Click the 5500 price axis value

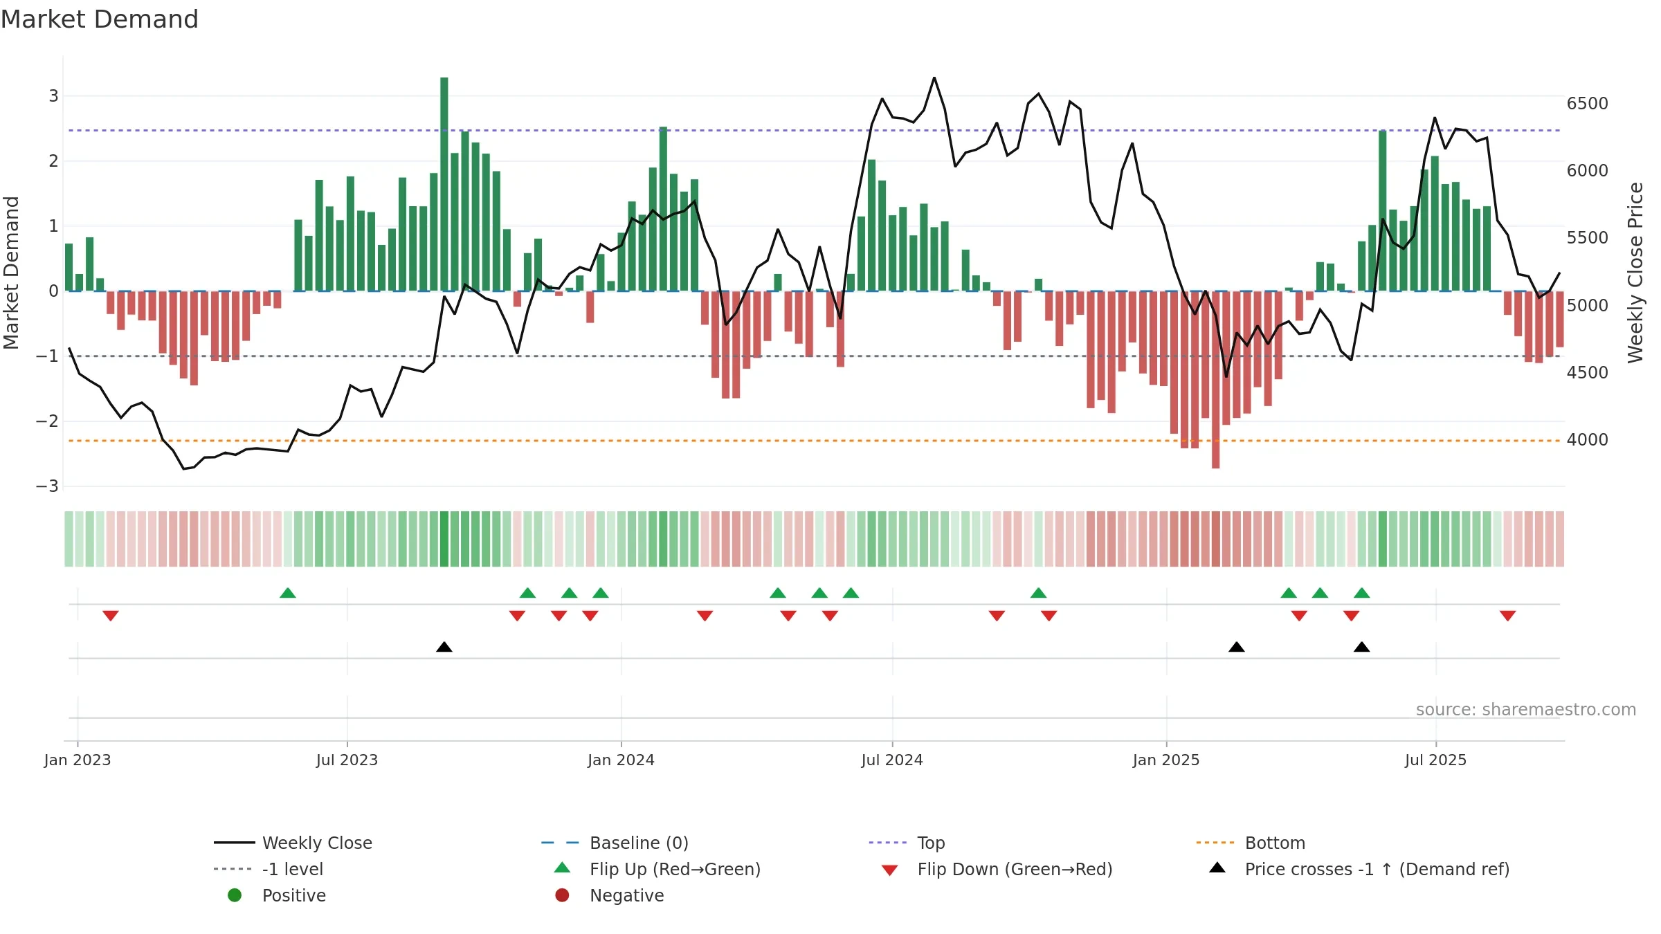(1588, 238)
